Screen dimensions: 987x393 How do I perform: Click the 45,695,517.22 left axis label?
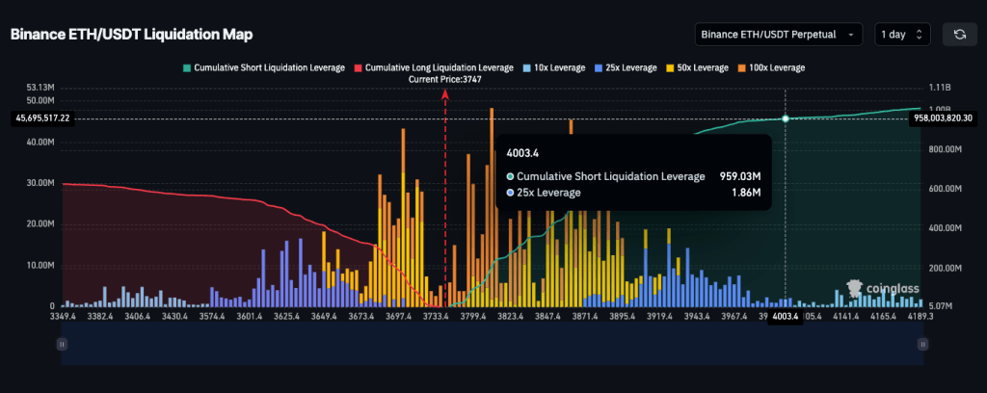[45, 118]
